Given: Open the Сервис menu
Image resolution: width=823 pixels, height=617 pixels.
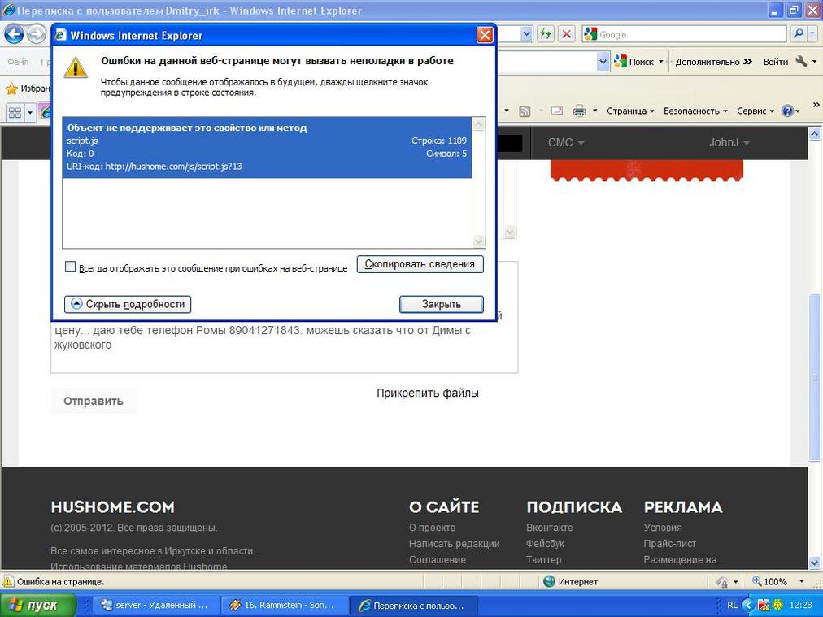Looking at the screenshot, I should [755, 111].
